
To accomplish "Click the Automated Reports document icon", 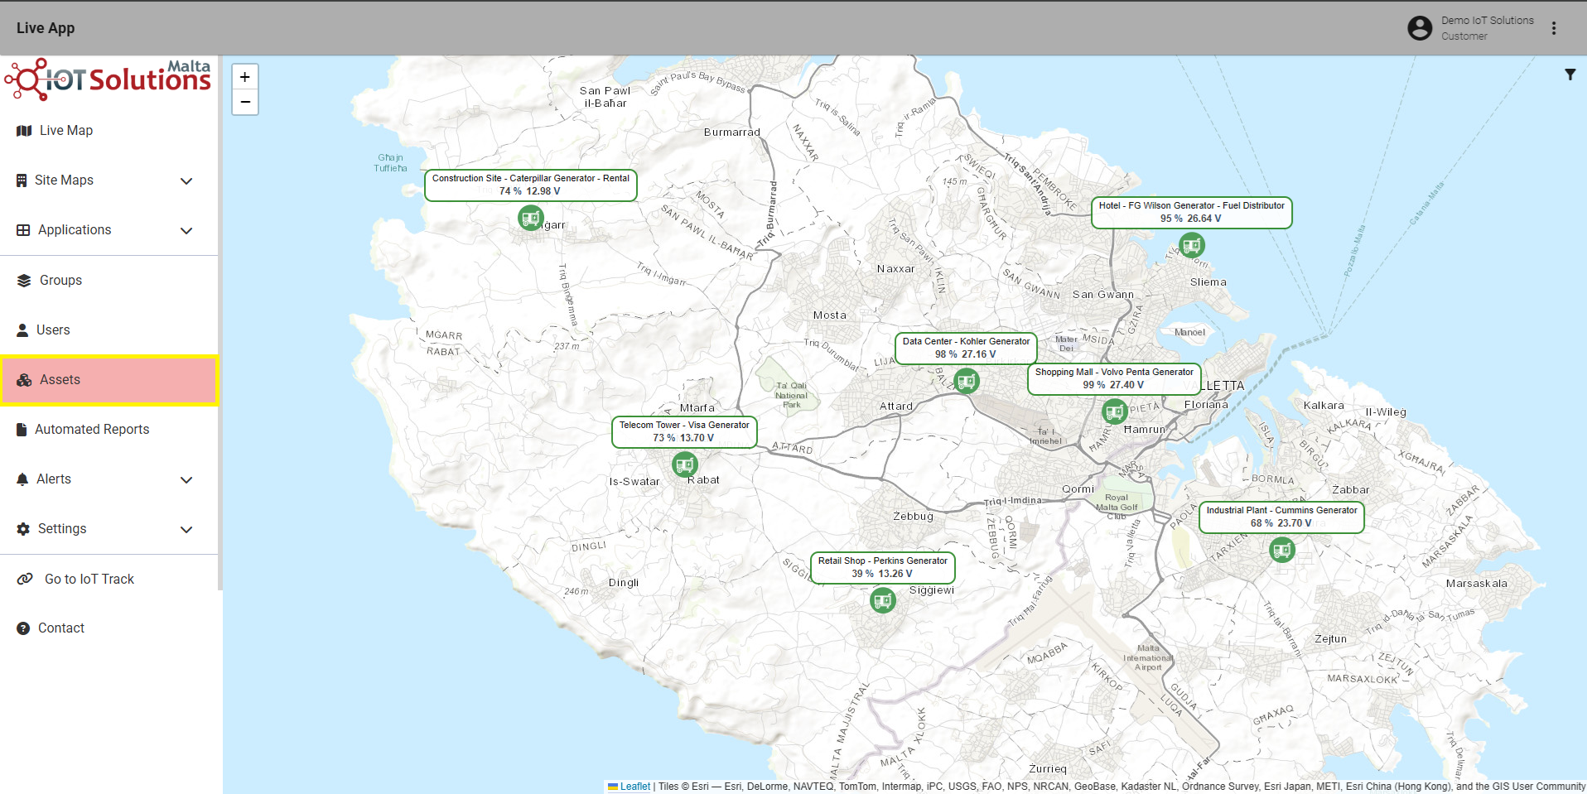I will (22, 430).
